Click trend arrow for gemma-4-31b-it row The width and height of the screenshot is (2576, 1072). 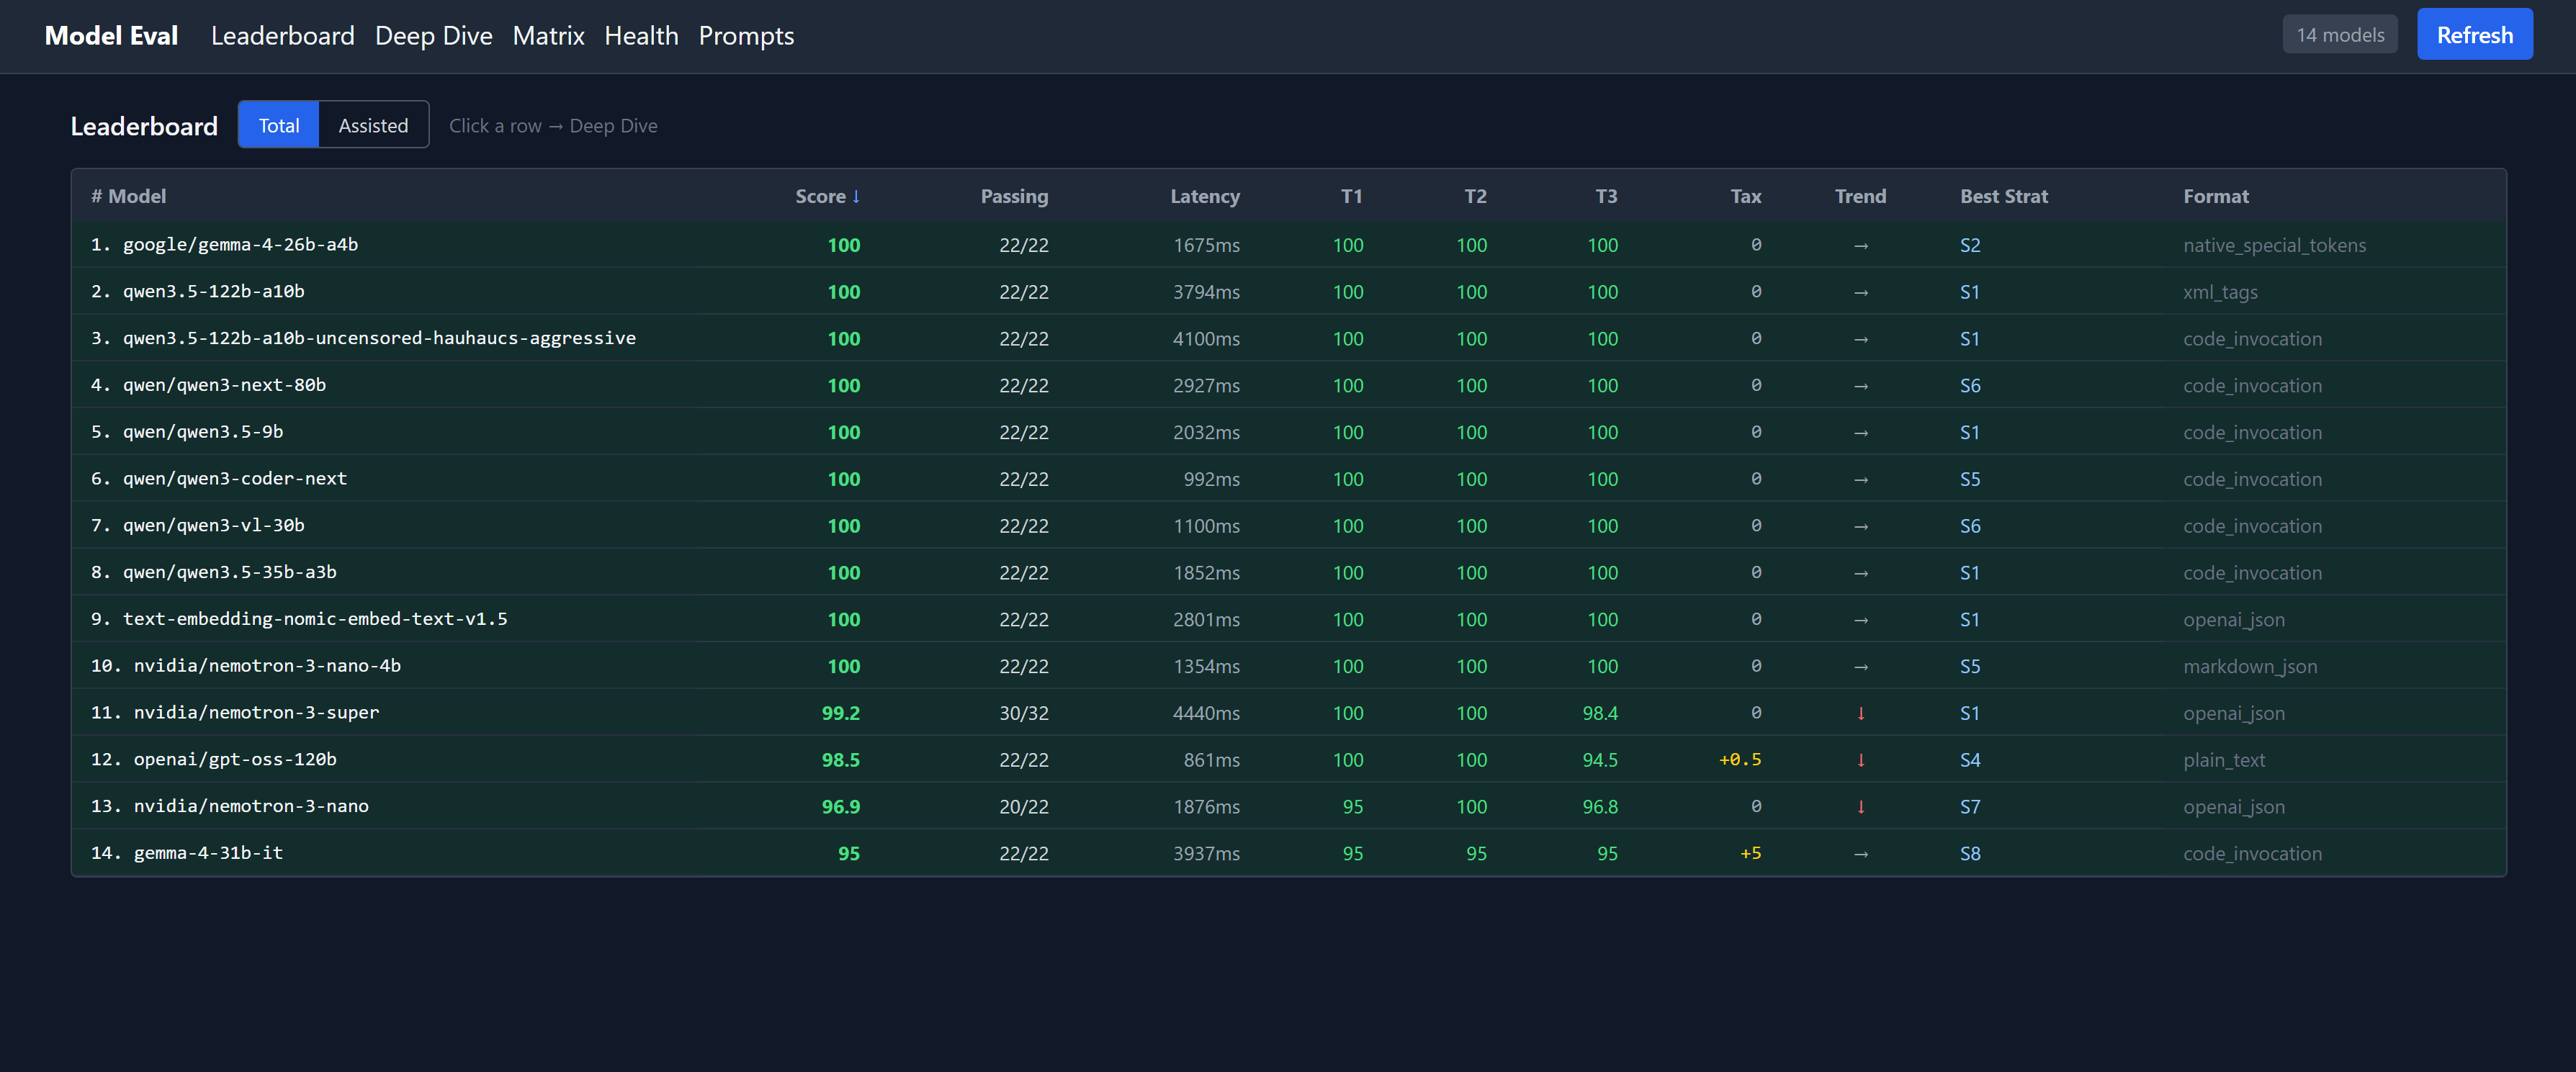1860,854
